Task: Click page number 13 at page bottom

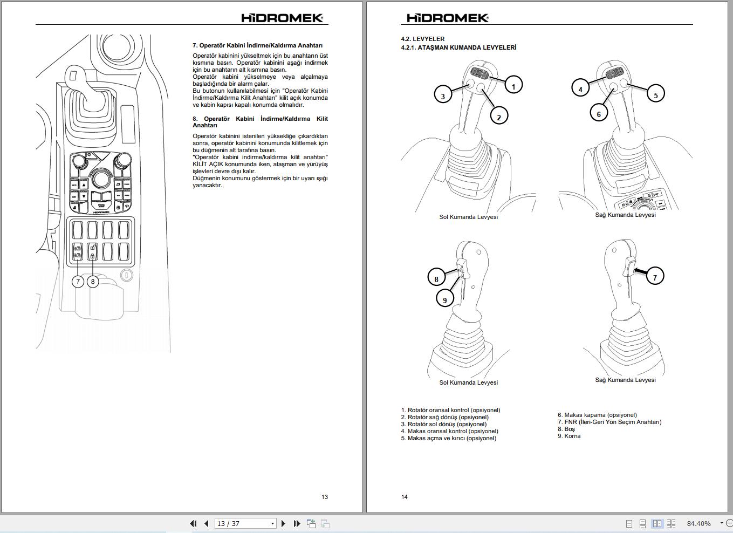Action: (x=325, y=497)
